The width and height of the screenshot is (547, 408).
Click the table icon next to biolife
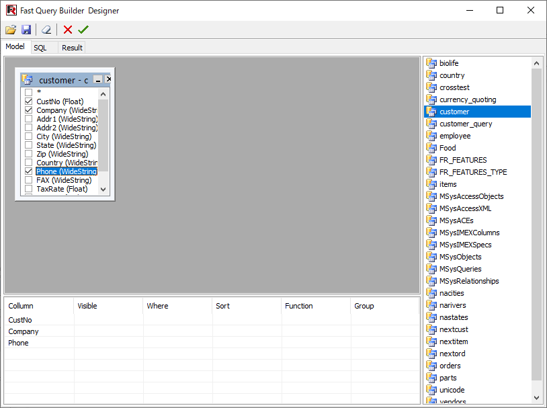pos(431,63)
